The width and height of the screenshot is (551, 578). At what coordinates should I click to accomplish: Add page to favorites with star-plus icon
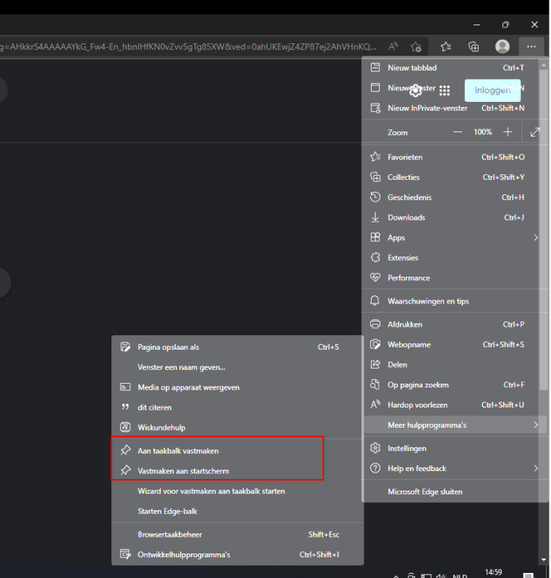[416, 46]
